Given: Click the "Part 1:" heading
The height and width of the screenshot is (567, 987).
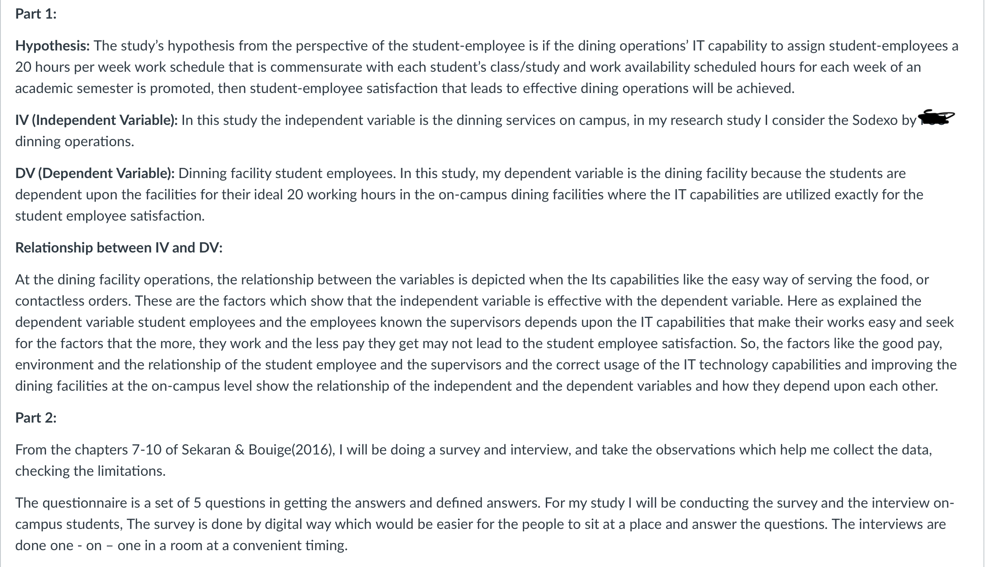Looking at the screenshot, I should (36, 14).
